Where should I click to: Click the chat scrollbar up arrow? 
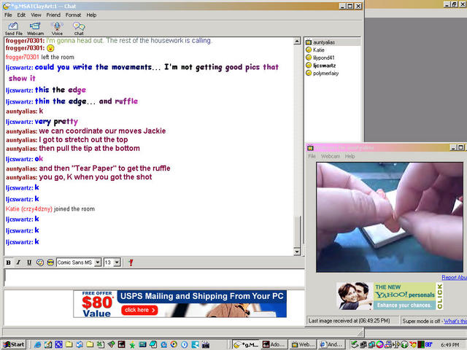point(297,41)
